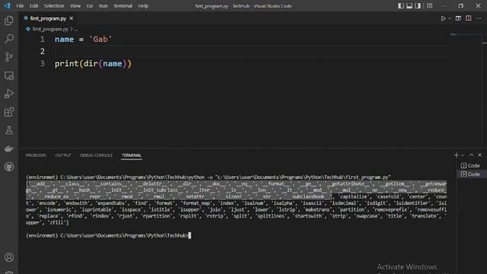Open the Edit menu
The width and height of the screenshot is (487, 274).
[33, 6]
